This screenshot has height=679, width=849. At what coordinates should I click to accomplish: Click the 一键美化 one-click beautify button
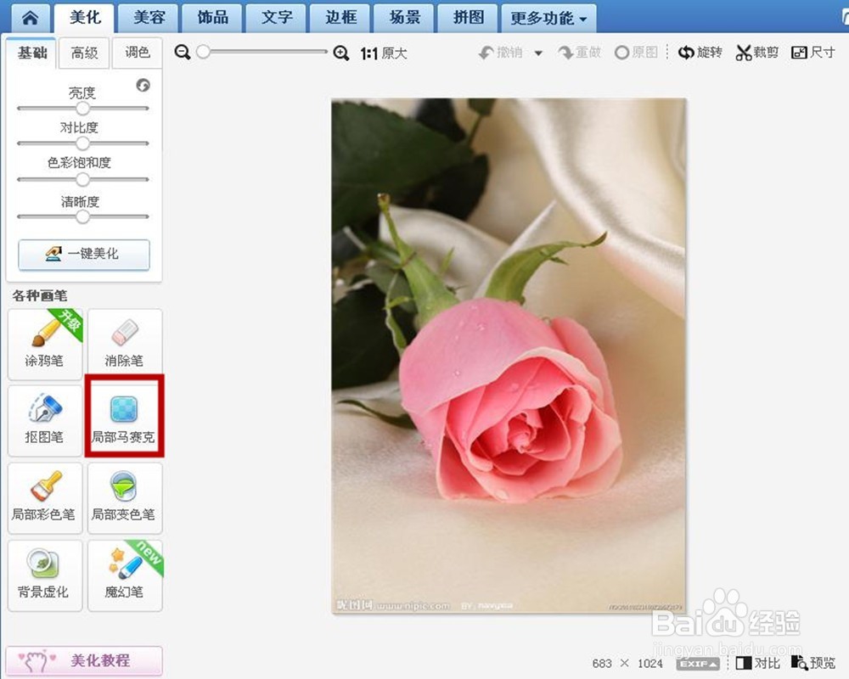pyautogui.click(x=83, y=255)
